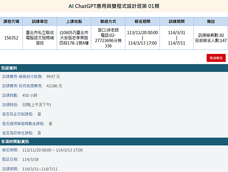The width and height of the screenshot is (228, 172).
Task: Click the 甄試日期 value 114/3/18
Action: pyautogui.click(x=30, y=159)
